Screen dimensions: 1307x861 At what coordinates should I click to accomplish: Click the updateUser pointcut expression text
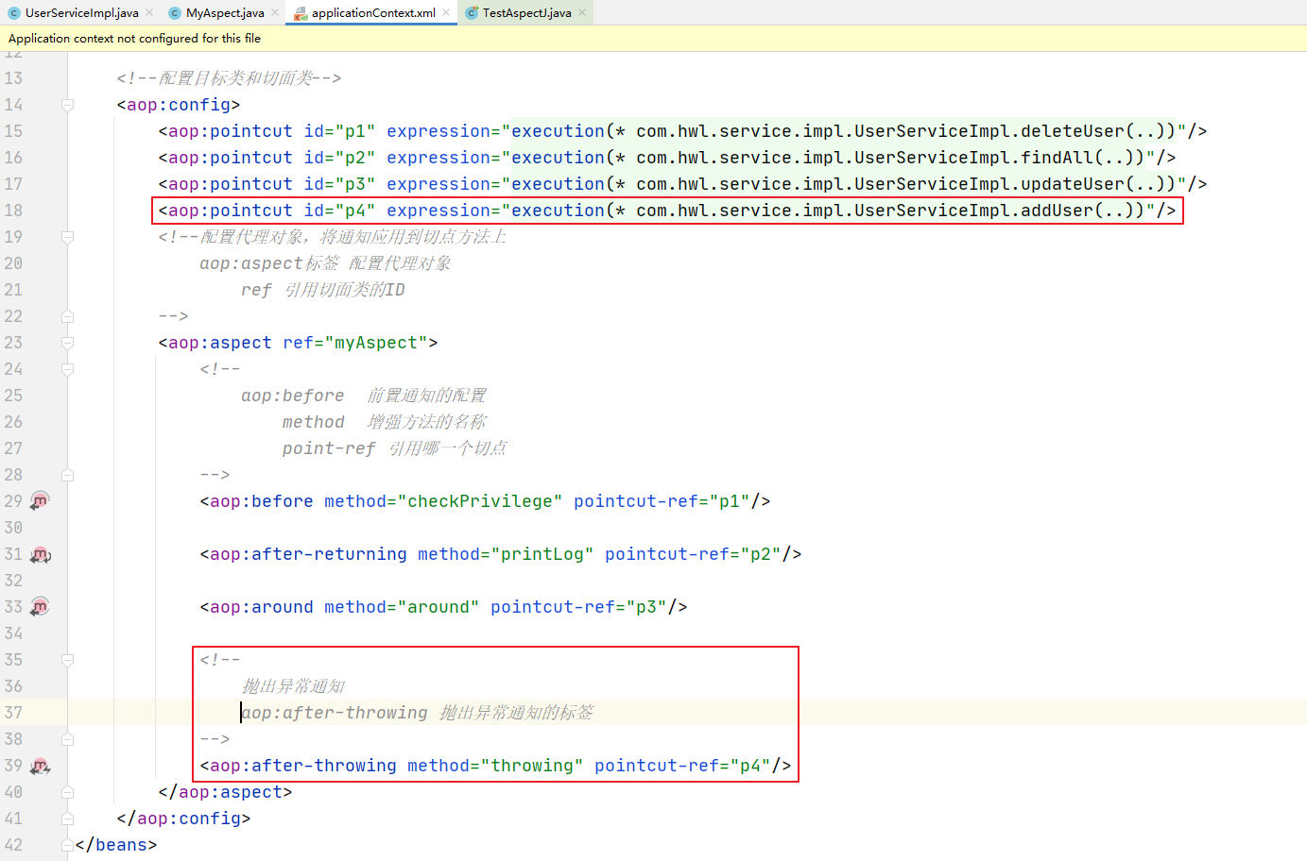coord(843,184)
